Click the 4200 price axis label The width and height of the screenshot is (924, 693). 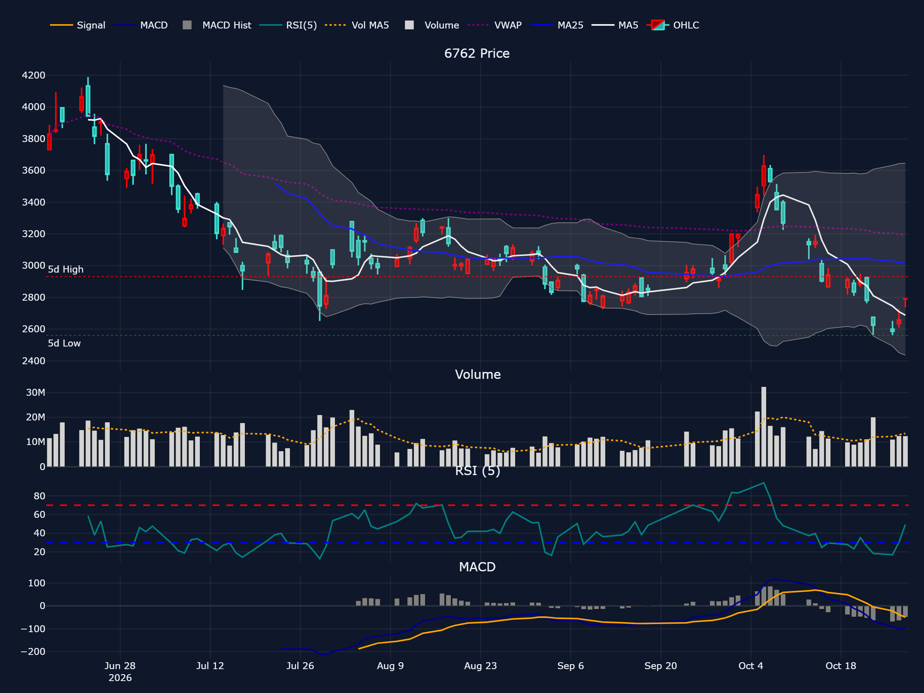33,75
